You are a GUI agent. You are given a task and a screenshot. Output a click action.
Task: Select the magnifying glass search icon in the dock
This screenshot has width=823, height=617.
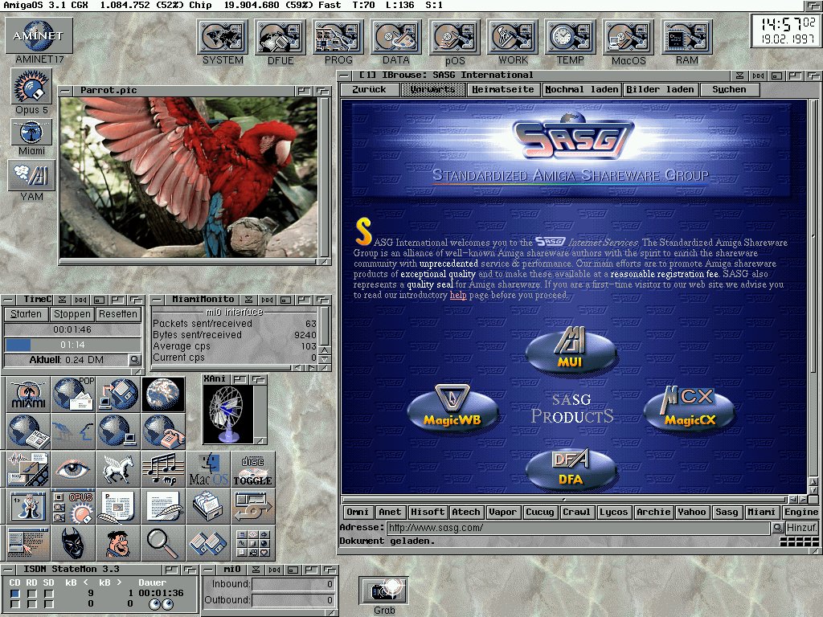point(162,543)
